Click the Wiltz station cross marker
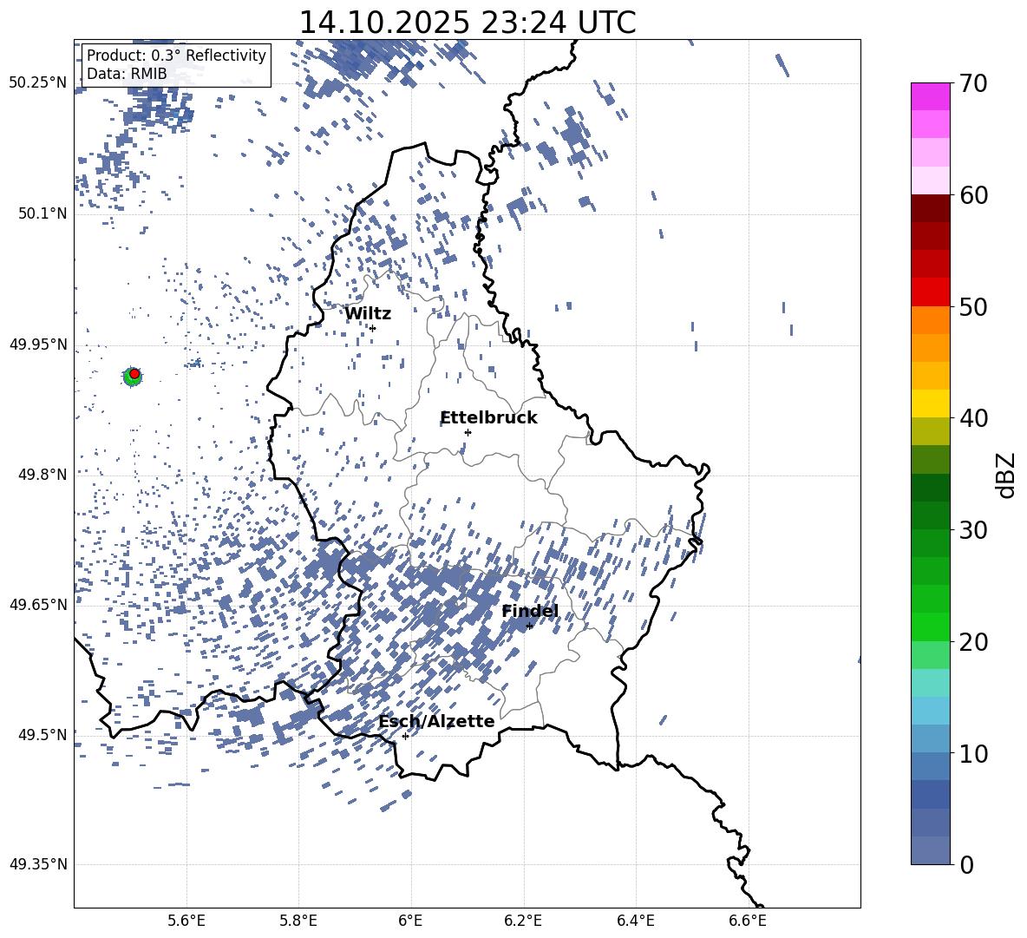 tap(373, 328)
